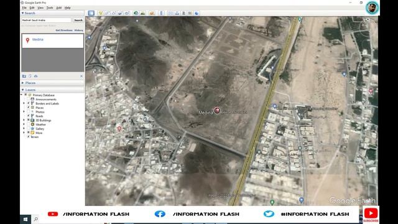Image resolution: width=398 pixels, height=224 pixels.
Task: Expand the Photos layer node
Action: pyautogui.click(x=24, y=112)
